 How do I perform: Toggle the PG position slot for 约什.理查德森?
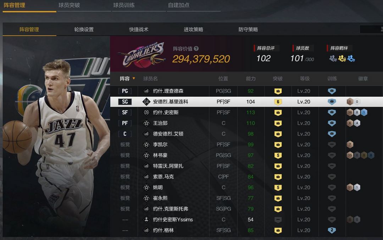125,91
